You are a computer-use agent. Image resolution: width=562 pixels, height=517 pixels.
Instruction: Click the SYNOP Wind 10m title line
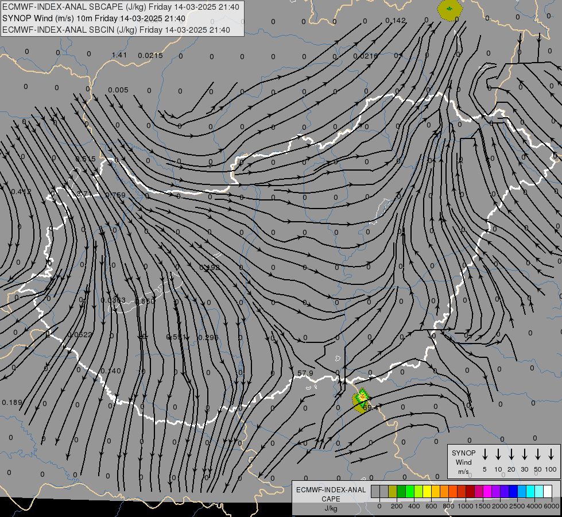pyautogui.click(x=94, y=18)
